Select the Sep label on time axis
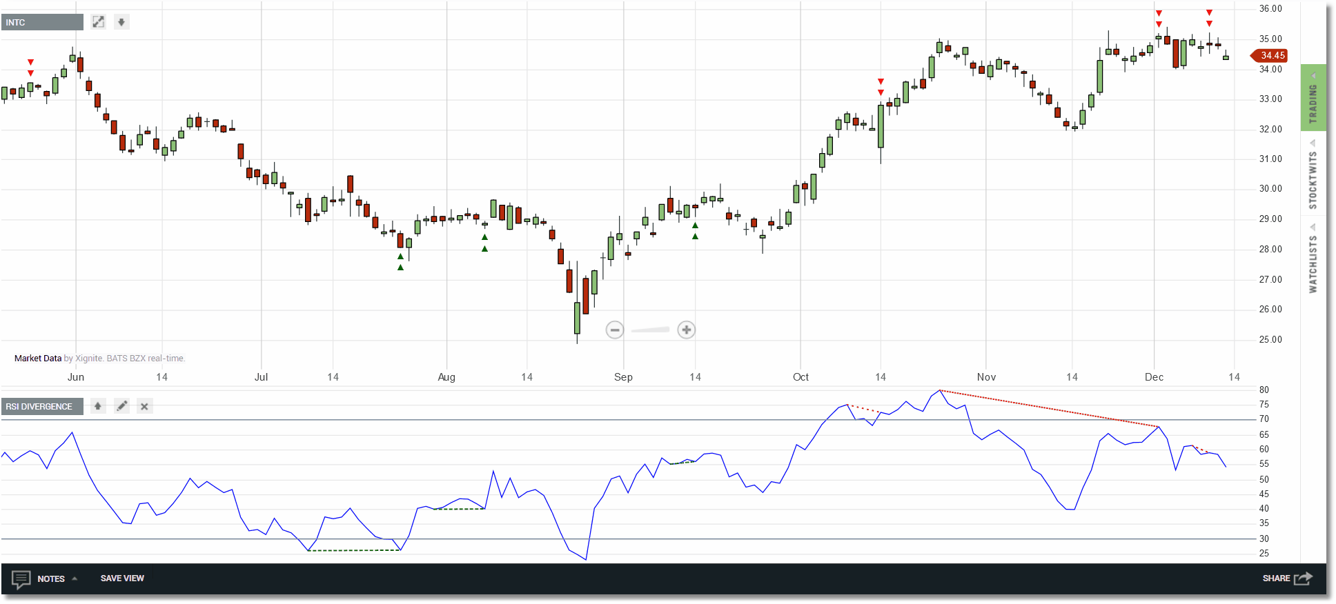Screen dimensions: 1336x604 coord(623,377)
